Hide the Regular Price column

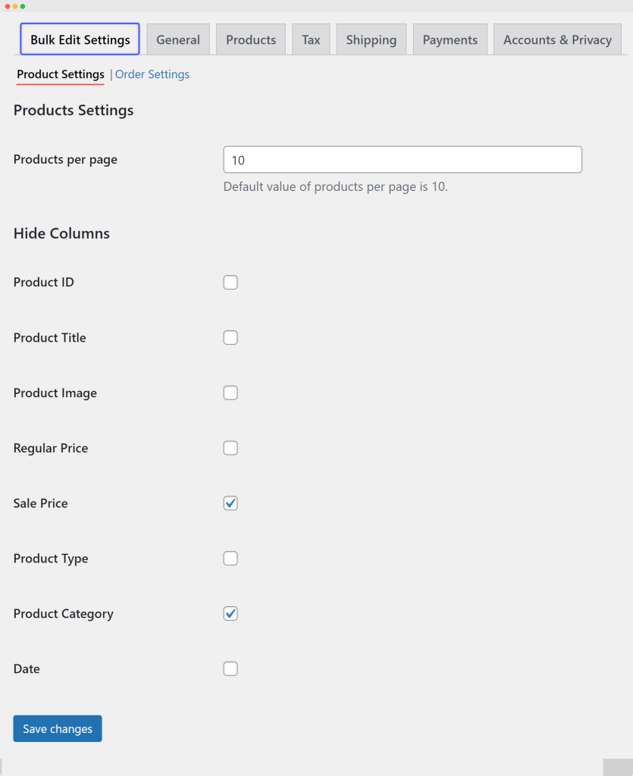click(230, 449)
